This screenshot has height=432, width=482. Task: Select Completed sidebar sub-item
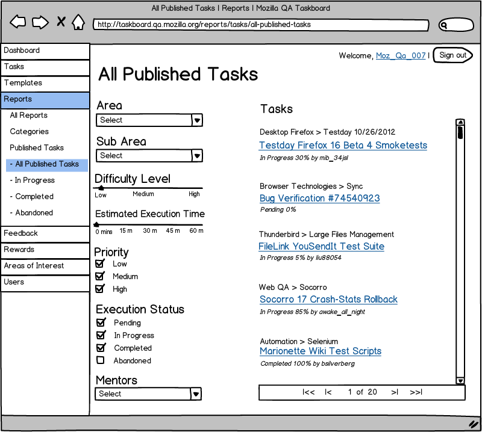(x=32, y=197)
